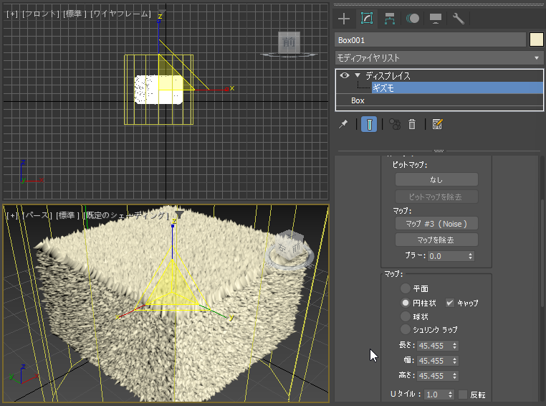Click the 高さ value field
Image resolution: width=546 pixels, height=406 pixels.
[x=434, y=376]
